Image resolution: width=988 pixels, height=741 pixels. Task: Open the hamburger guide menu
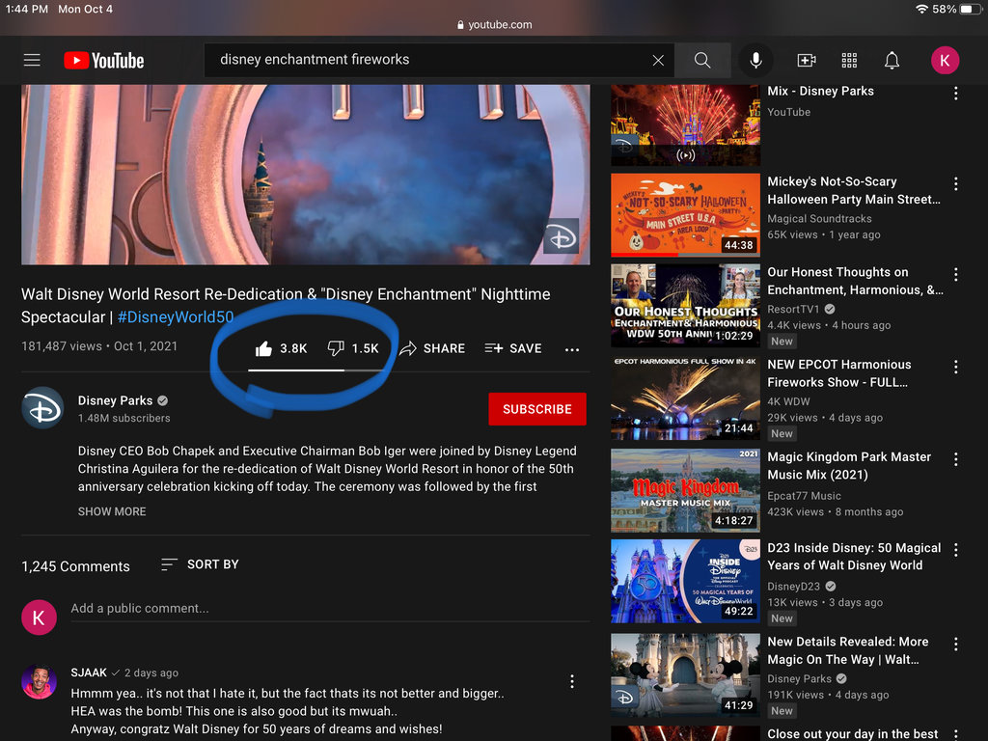coord(32,60)
